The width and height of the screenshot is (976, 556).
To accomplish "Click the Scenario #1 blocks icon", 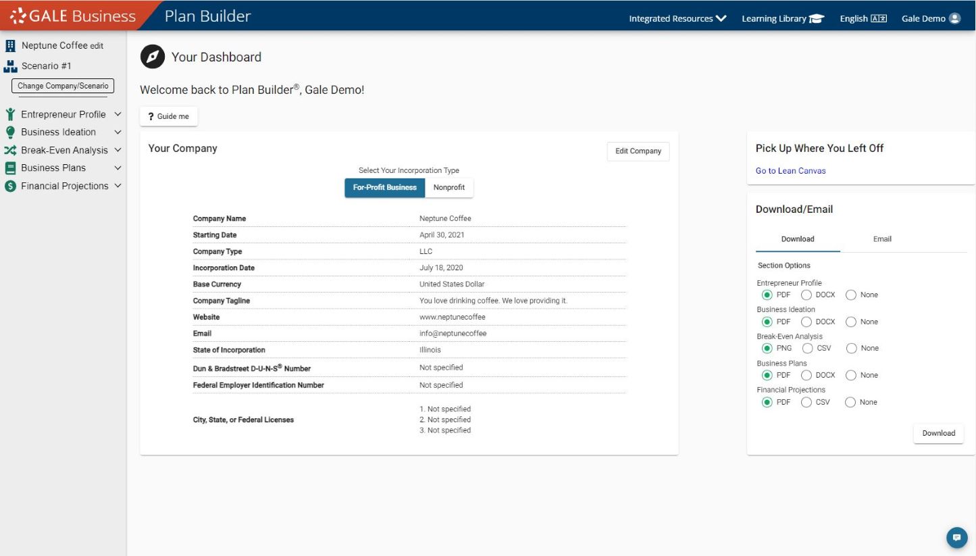I will tap(10, 66).
